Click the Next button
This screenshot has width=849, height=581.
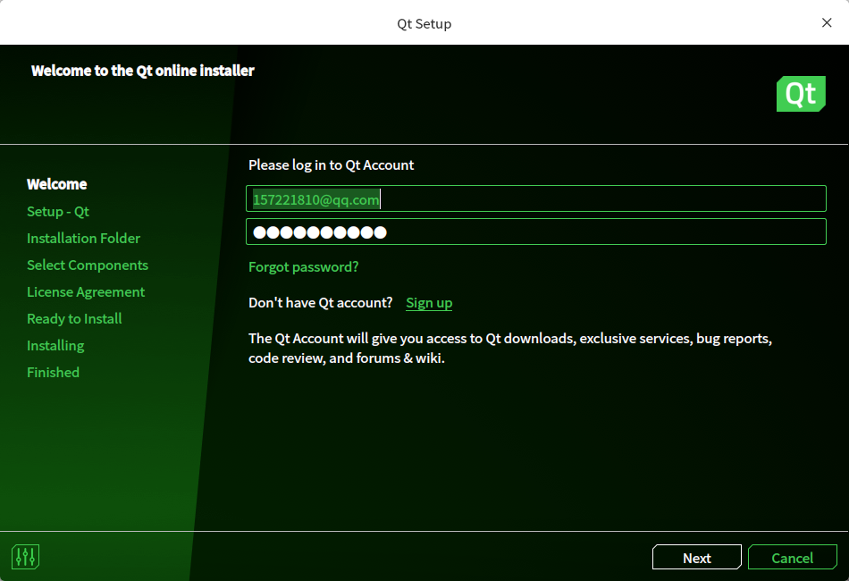696,557
